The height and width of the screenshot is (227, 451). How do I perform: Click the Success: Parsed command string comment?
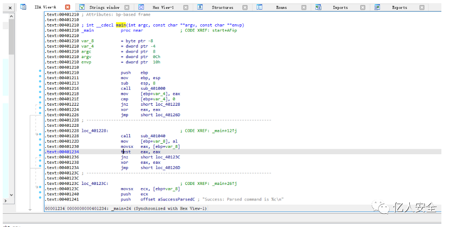click(x=243, y=200)
